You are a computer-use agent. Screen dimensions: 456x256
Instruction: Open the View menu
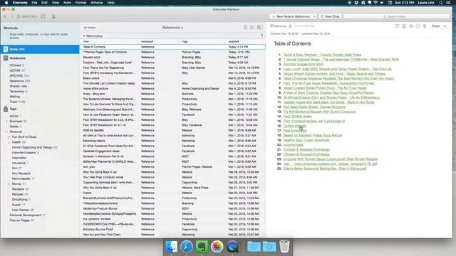click(x=56, y=3)
